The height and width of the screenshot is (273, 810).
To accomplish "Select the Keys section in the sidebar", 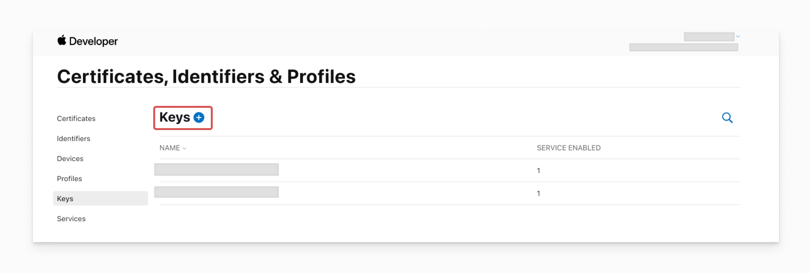I will pyautogui.click(x=65, y=198).
